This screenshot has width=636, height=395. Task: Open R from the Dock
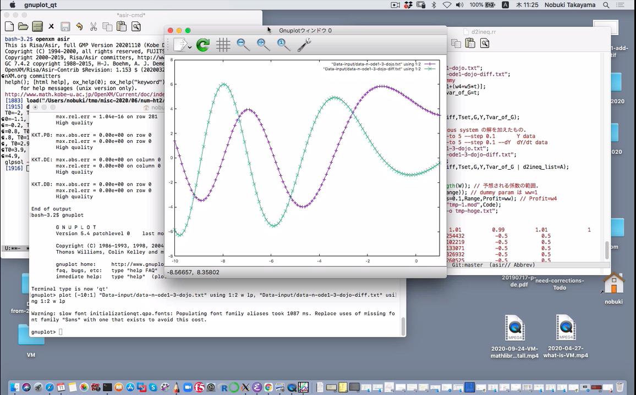click(223, 387)
